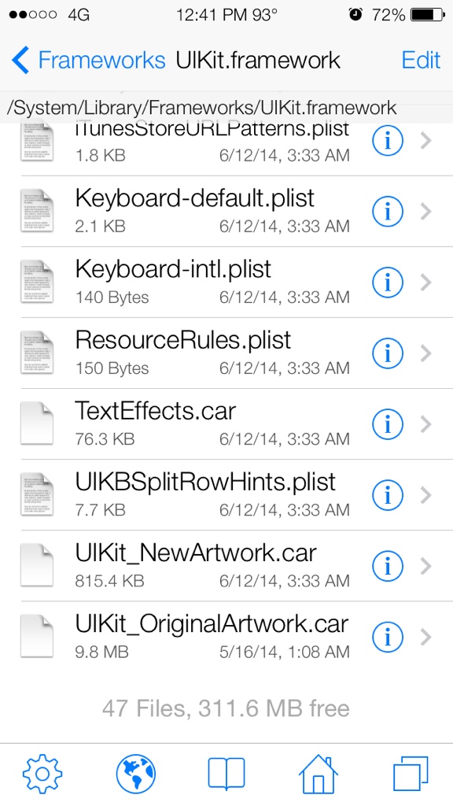
Task: Show info for TextEffects.car
Action: (x=387, y=424)
